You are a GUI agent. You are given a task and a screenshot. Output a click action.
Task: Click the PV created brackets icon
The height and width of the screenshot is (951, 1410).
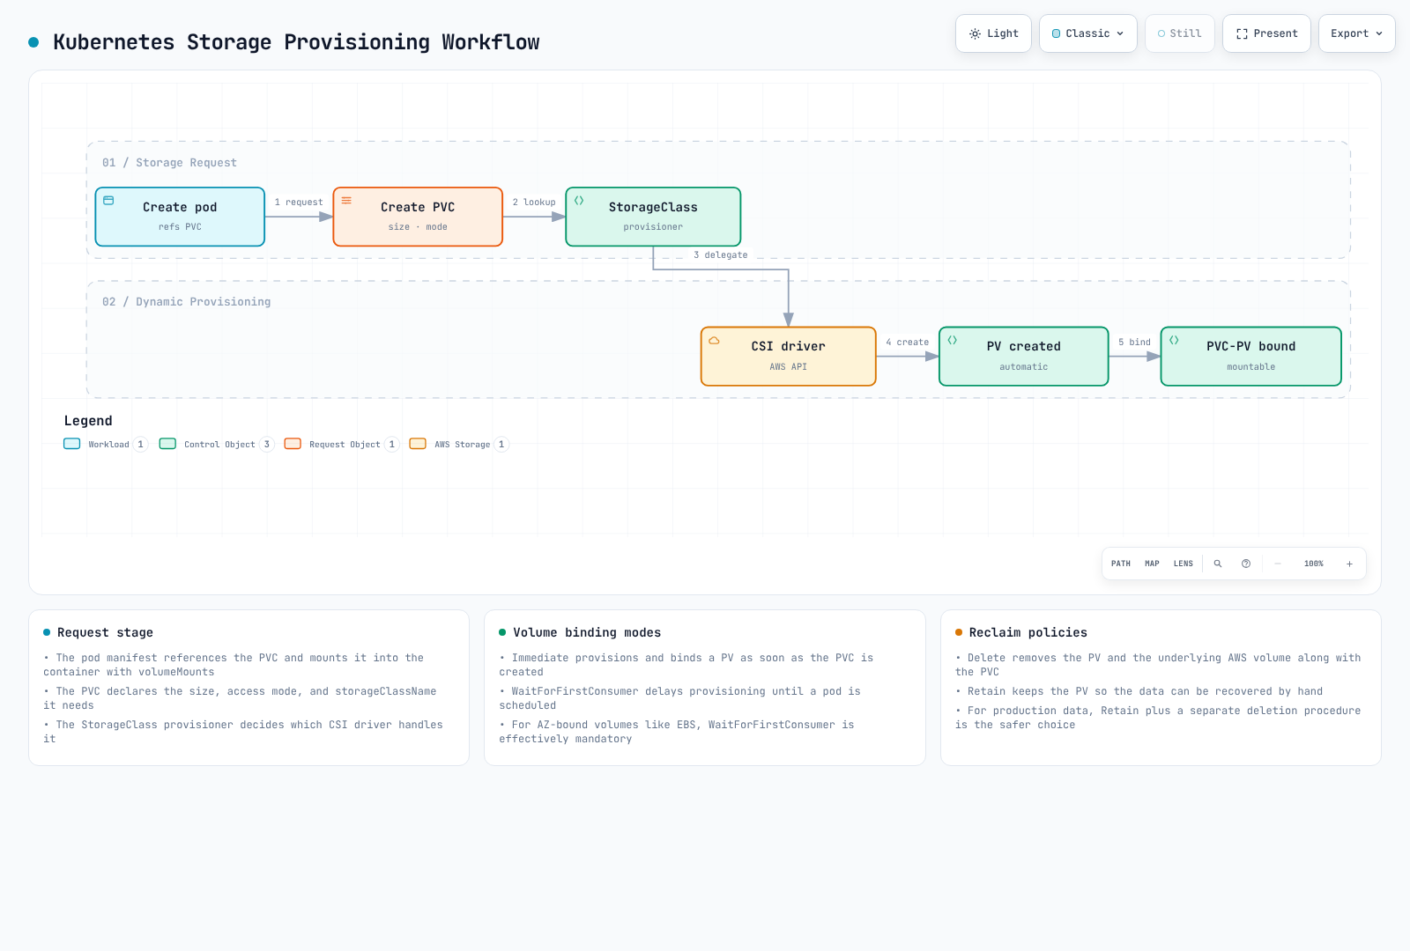point(953,340)
